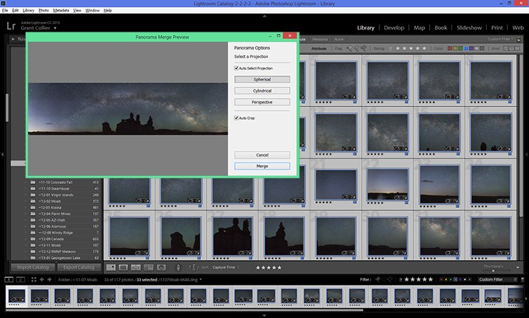Open the Metadata menu
529x318 pixels.
(61, 11)
